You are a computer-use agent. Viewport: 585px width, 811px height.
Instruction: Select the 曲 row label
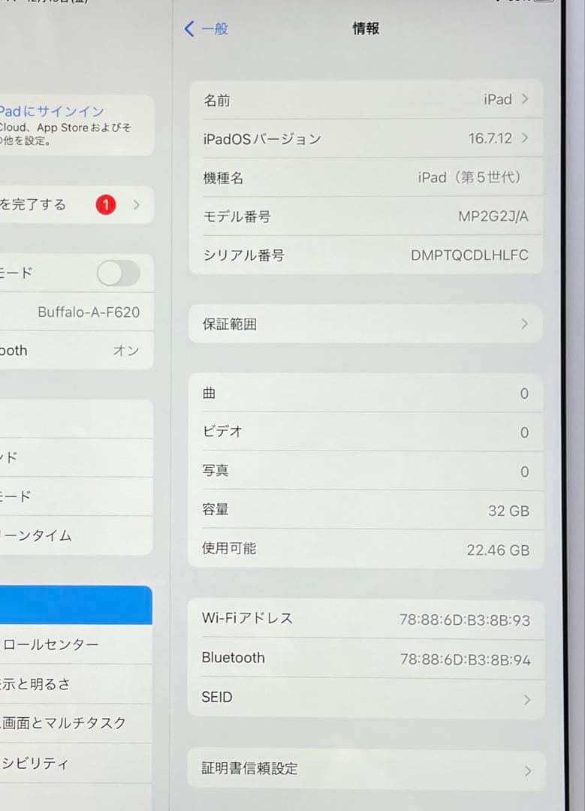tap(209, 393)
